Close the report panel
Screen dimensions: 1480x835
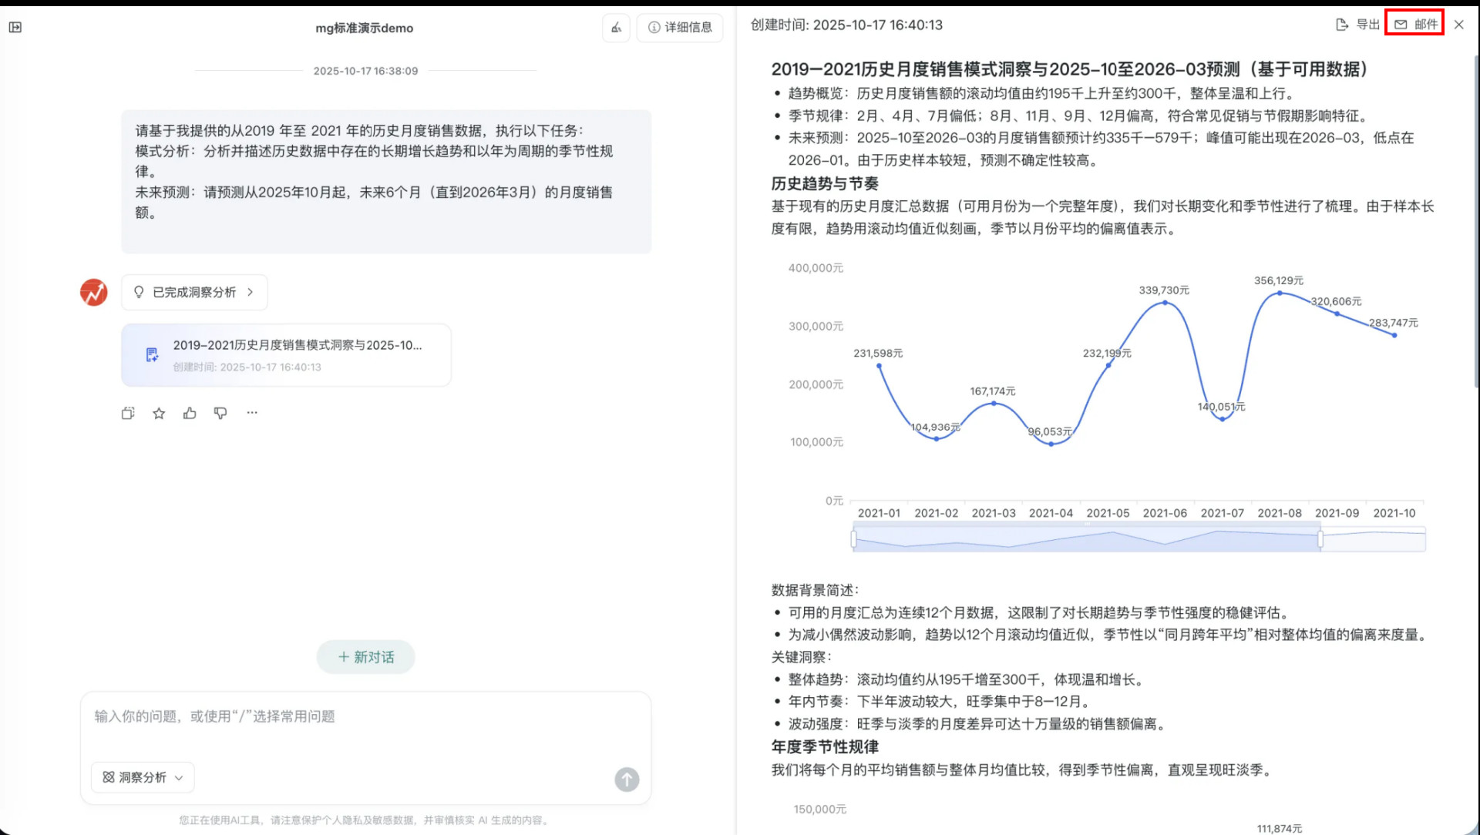[x=1458, y=25]
